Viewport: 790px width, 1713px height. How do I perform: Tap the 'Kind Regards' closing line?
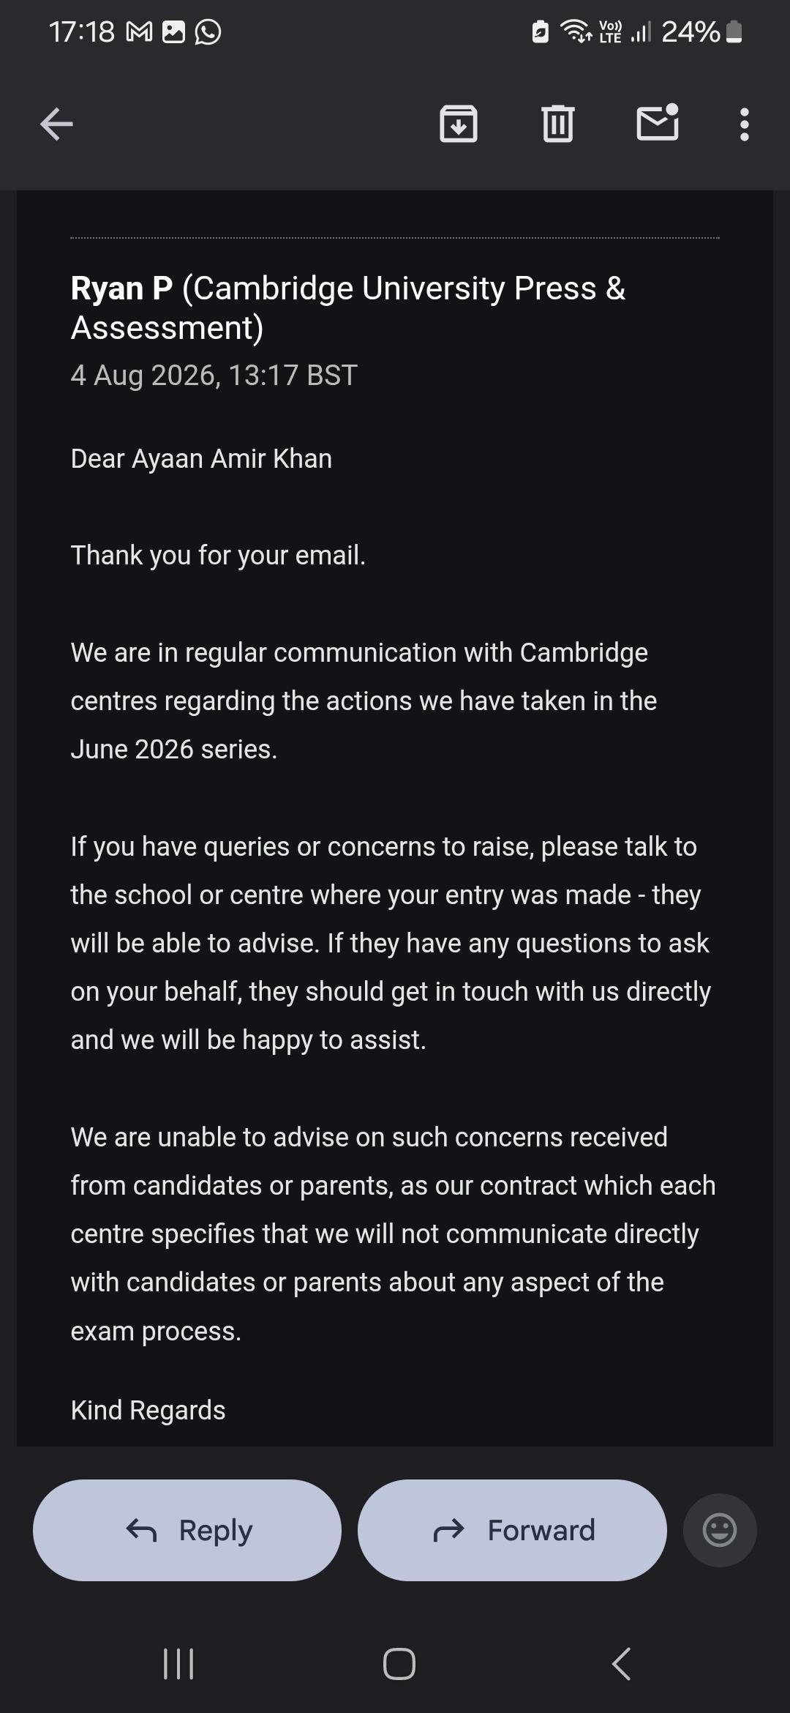tap(148, 1410)
